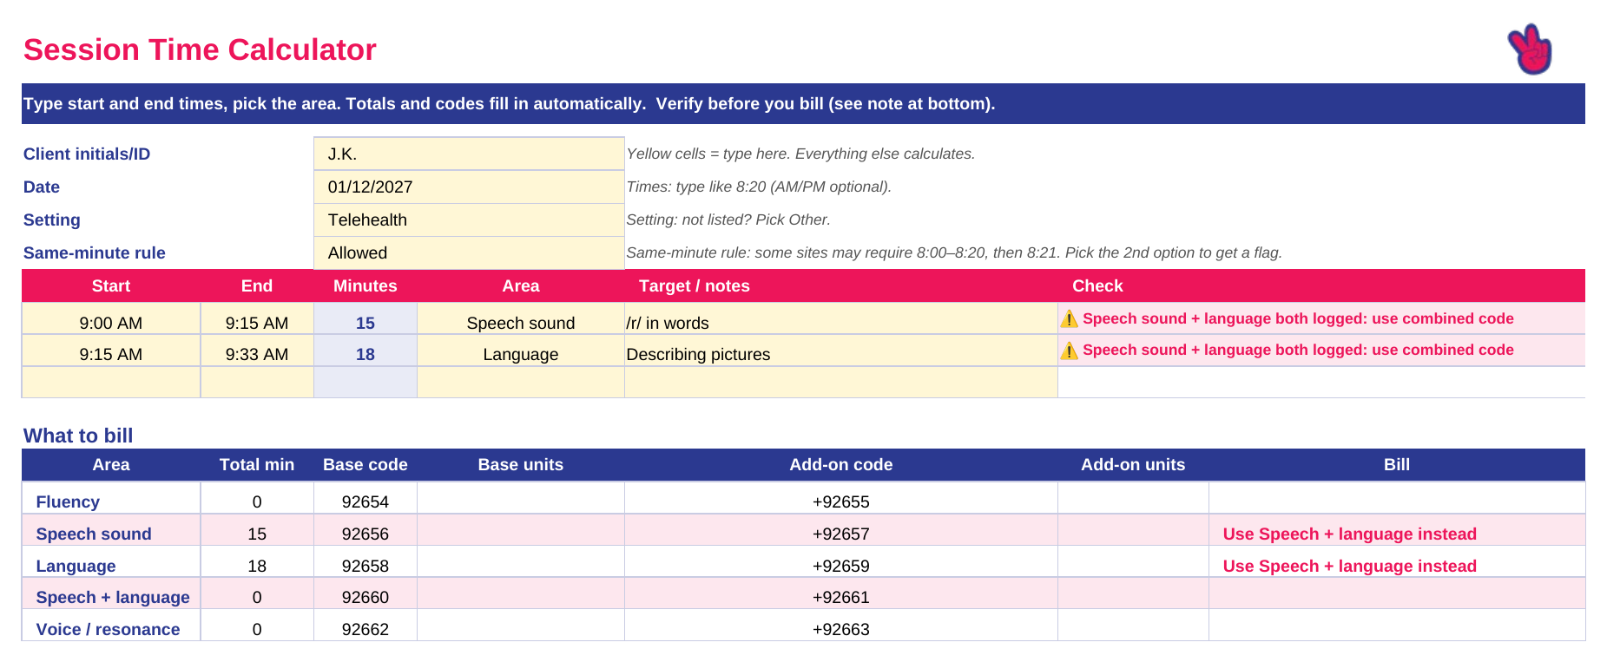
Task: Click the End time cell in the /r/ in words row
Action: [257, 318]
